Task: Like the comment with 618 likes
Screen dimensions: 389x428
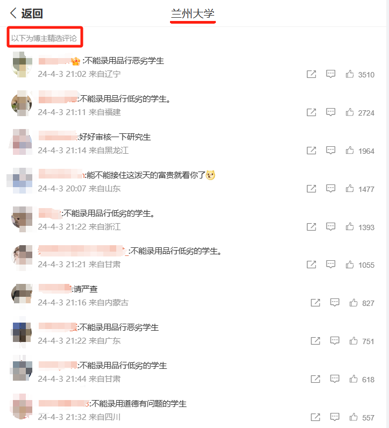Action: 353,379
